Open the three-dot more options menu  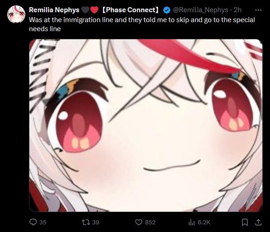pyautogui.click(x=258, y=10)
